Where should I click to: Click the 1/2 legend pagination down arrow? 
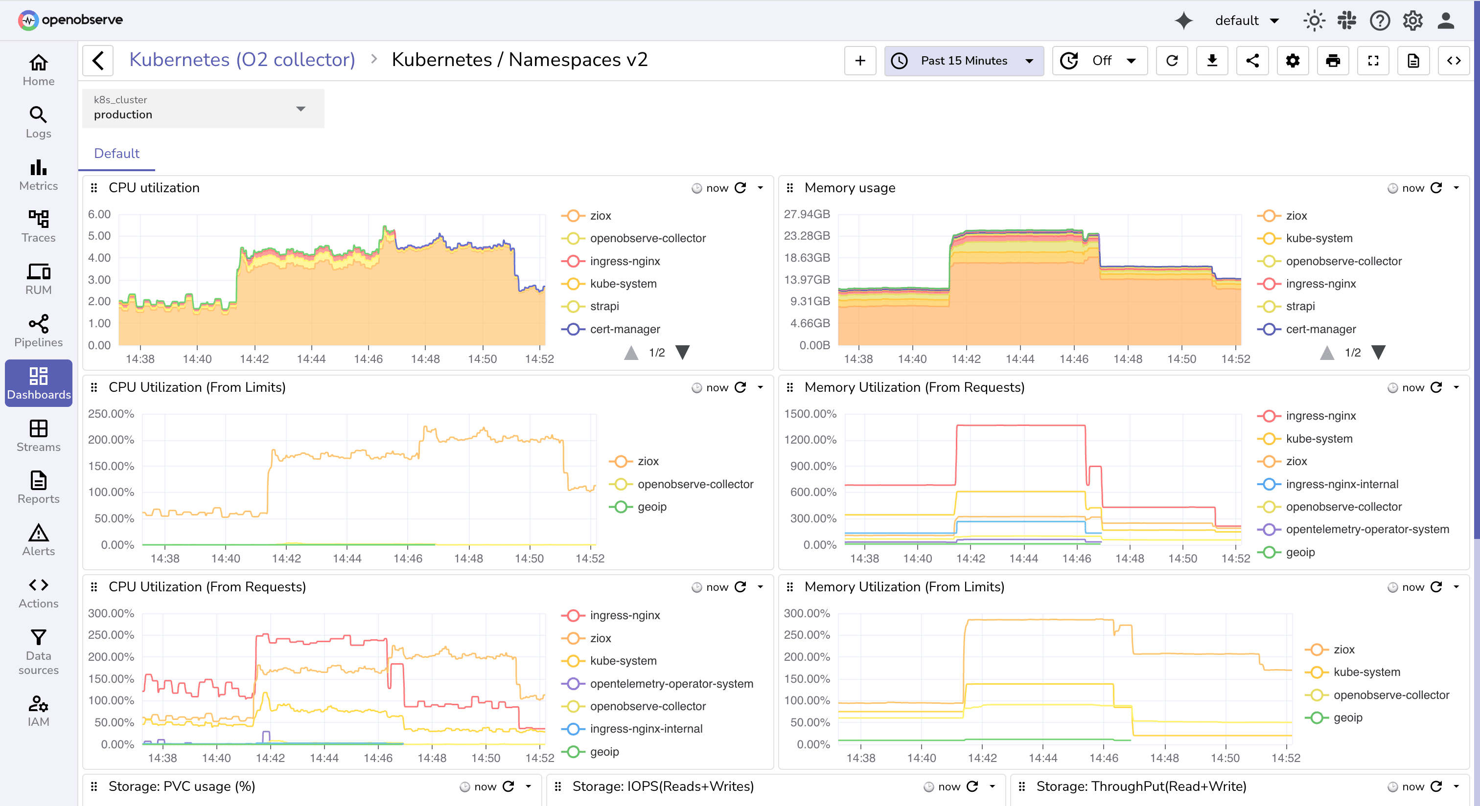tap(683, 353)
